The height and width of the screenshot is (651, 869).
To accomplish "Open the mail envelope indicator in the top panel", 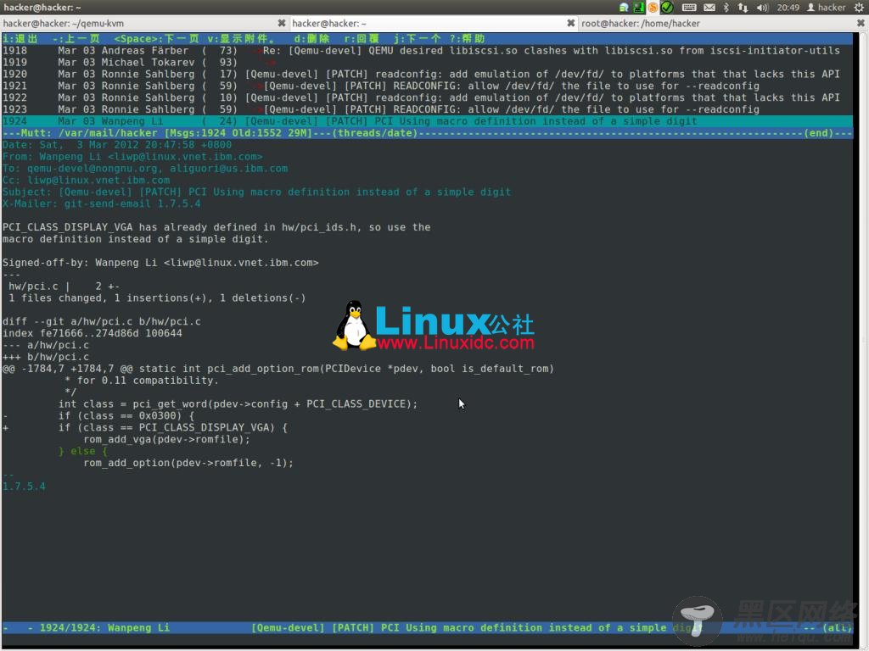I will (x=709, y=7).
